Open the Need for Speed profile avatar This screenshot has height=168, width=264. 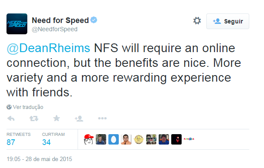click(17, 24)
